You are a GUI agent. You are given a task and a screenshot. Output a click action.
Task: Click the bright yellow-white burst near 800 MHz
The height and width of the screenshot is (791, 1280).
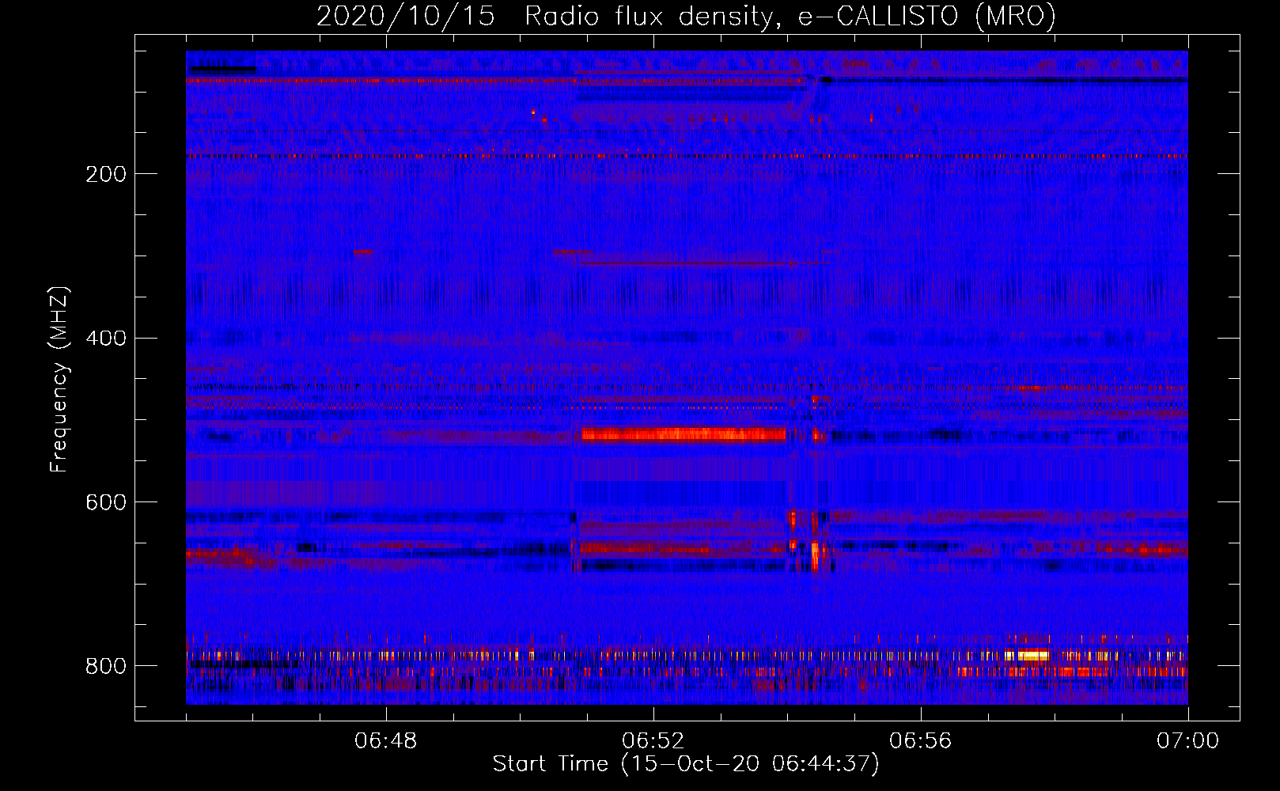coord(1032,655)
